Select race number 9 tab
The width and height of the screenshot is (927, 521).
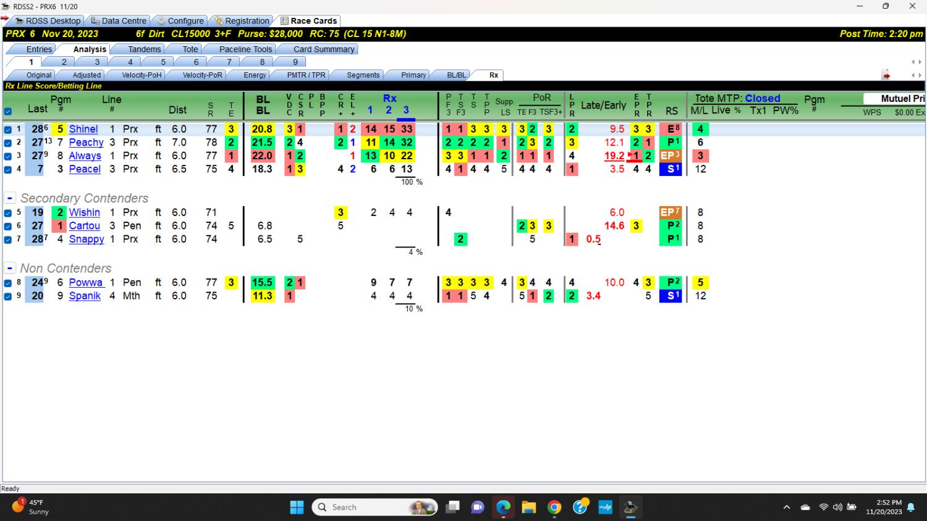point(295,62)
